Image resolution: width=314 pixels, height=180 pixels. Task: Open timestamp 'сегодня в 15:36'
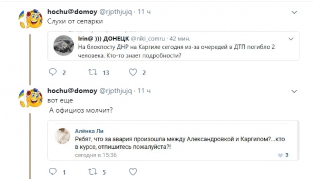coord(96,155)
